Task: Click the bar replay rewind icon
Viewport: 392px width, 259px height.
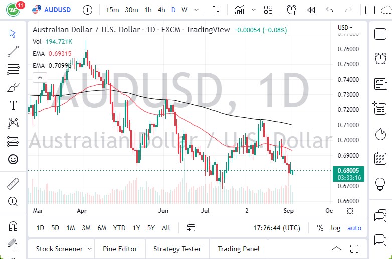Action: (311, 10)
